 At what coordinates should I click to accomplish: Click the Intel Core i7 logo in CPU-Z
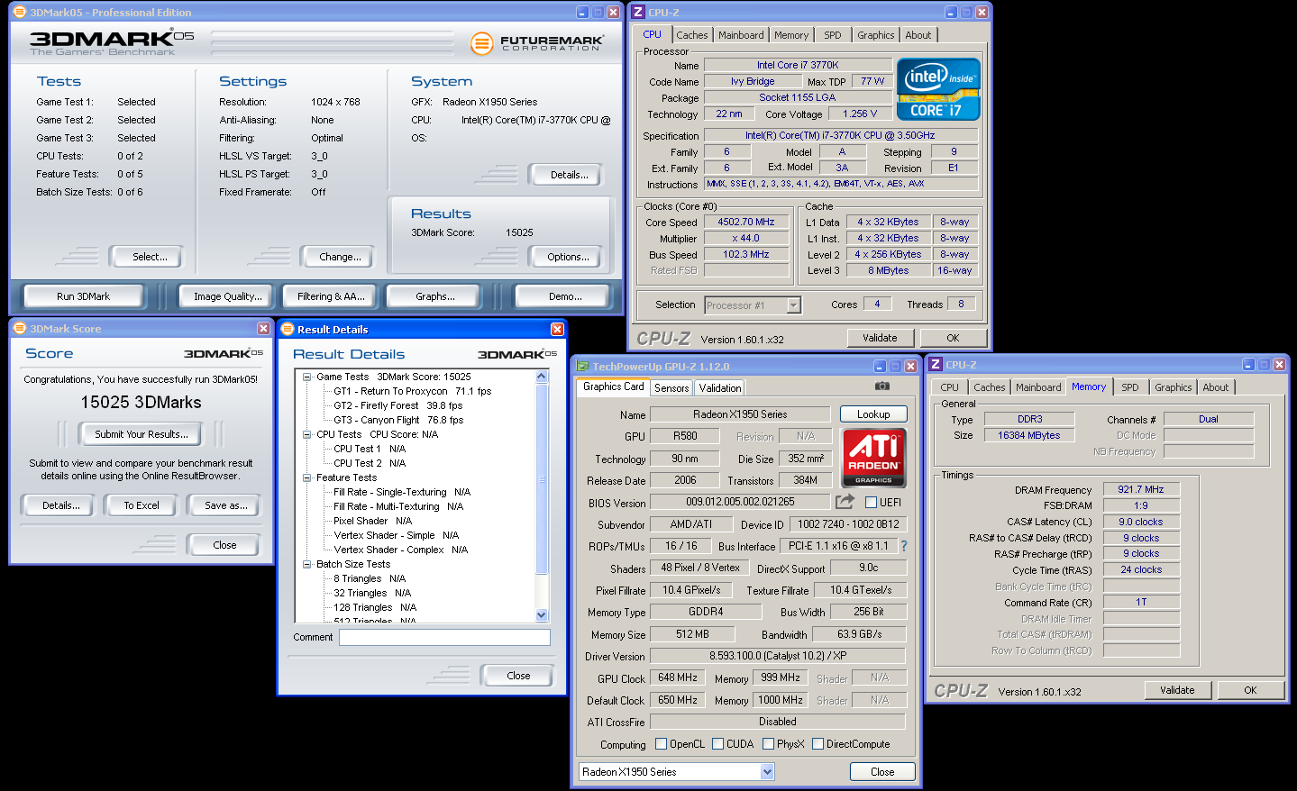pyautogui.click(x=938, y=89)
